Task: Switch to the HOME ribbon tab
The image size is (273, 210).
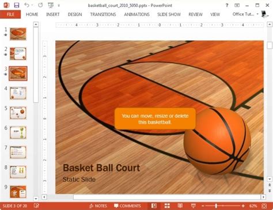Action: point(32,14)
